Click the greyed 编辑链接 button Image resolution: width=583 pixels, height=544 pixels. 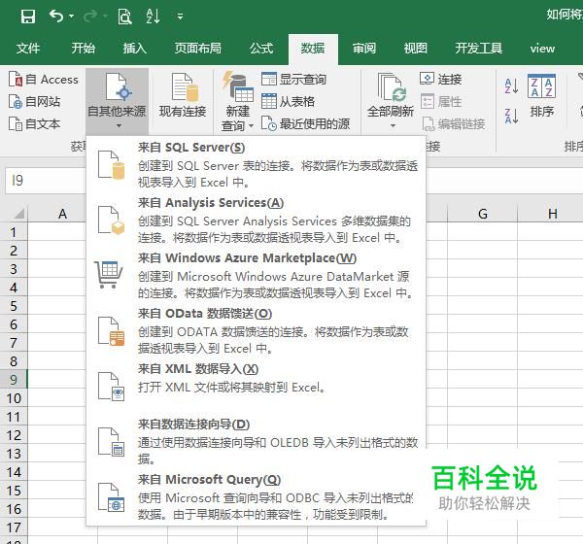(x=454, y=123)
